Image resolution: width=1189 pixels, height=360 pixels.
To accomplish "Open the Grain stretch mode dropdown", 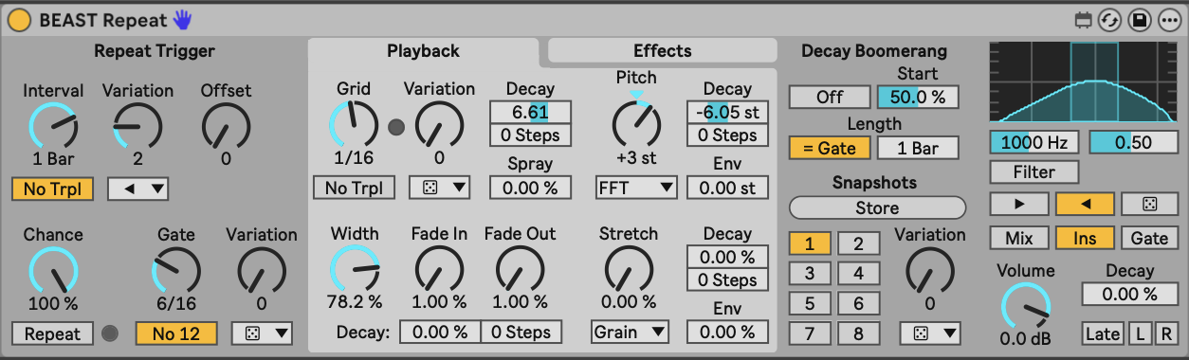I will (x=630, y=333).
